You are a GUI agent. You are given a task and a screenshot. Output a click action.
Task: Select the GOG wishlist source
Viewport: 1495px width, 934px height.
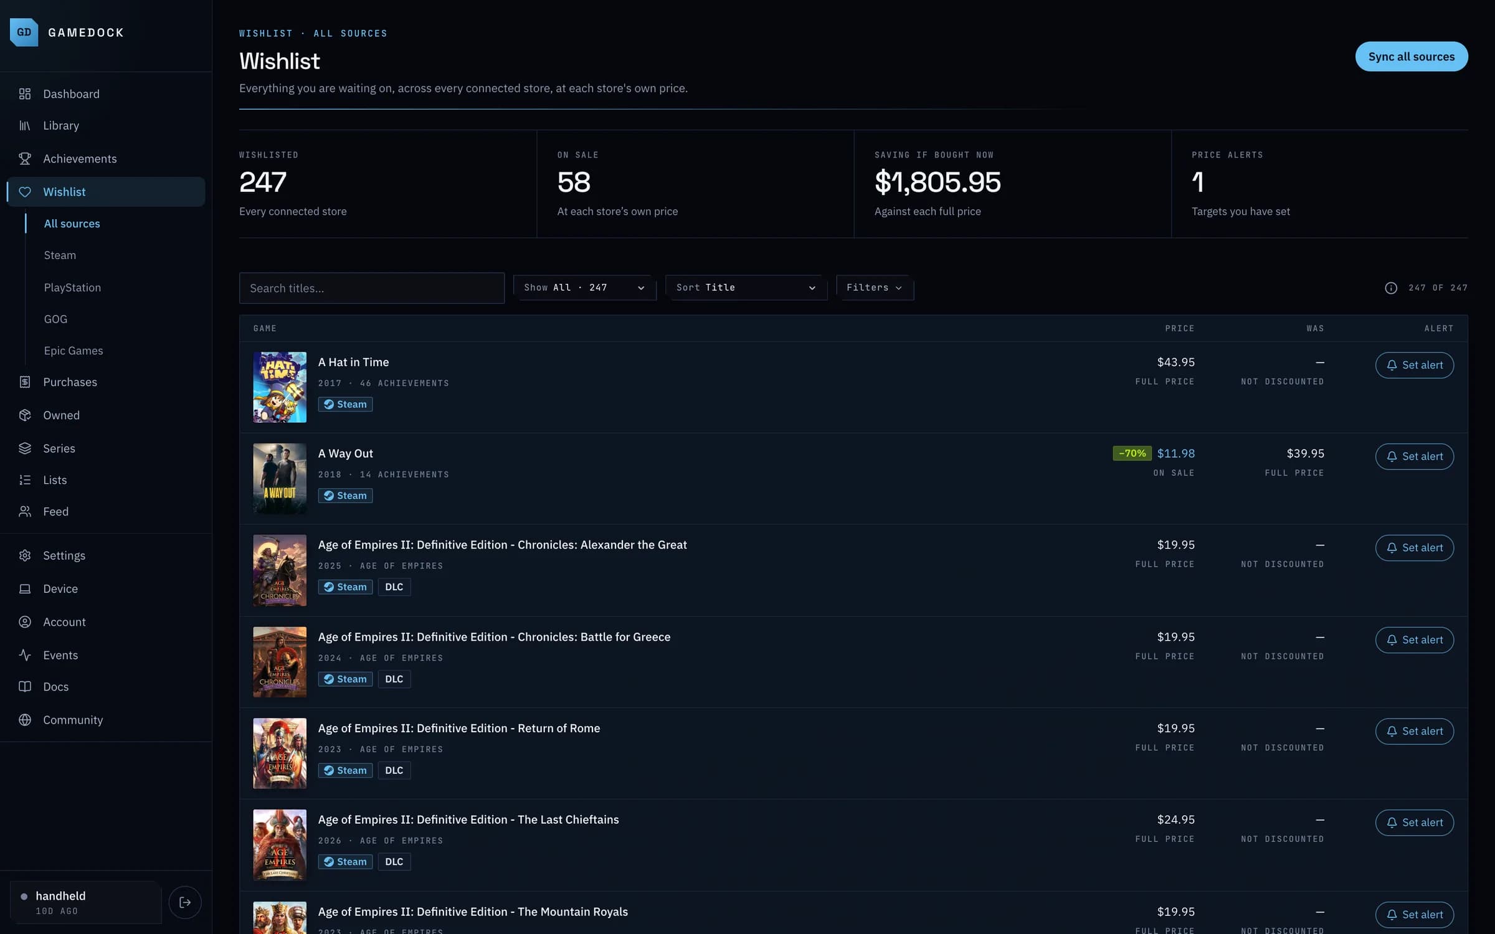55,319
